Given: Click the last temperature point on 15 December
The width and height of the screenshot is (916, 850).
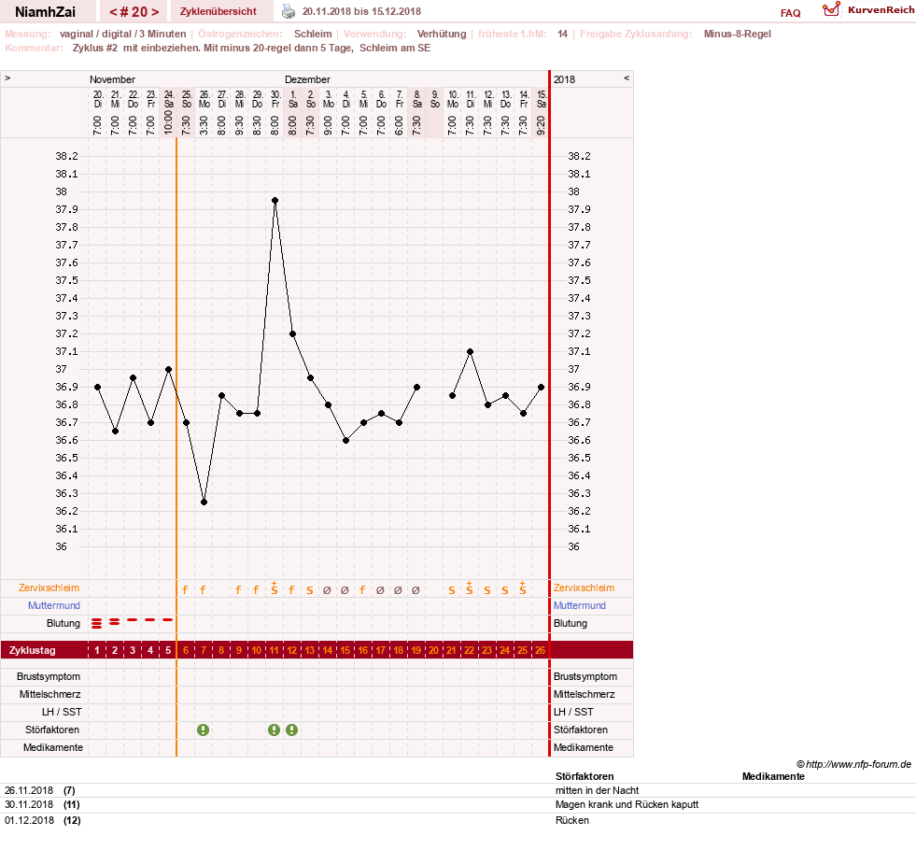Looking at the screenshot, I should [541, 387].
